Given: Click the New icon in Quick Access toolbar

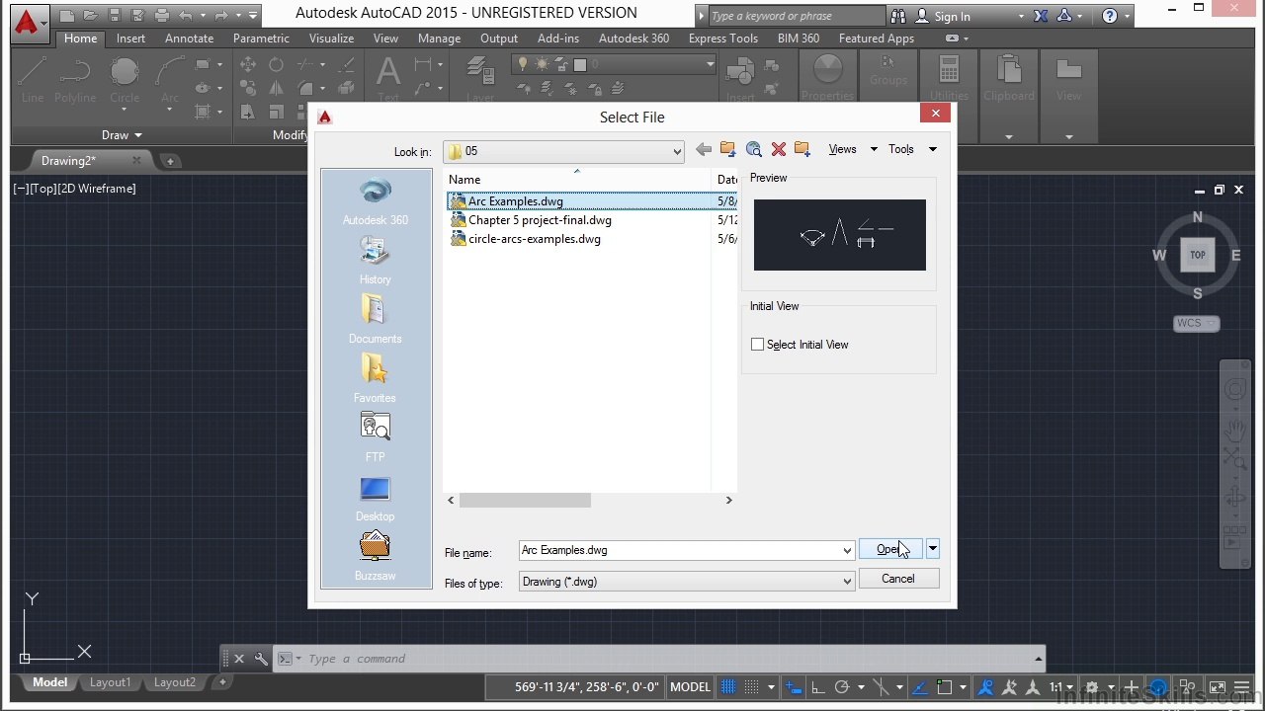Looking at the screenshot, I should tap(67, 16).
